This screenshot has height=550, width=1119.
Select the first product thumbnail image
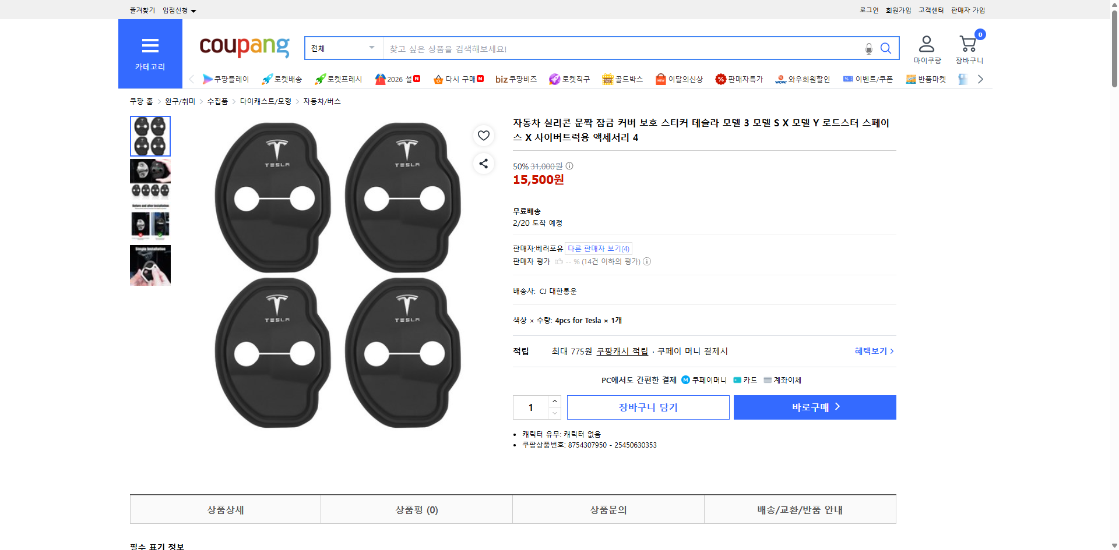[x=150, y=136]
